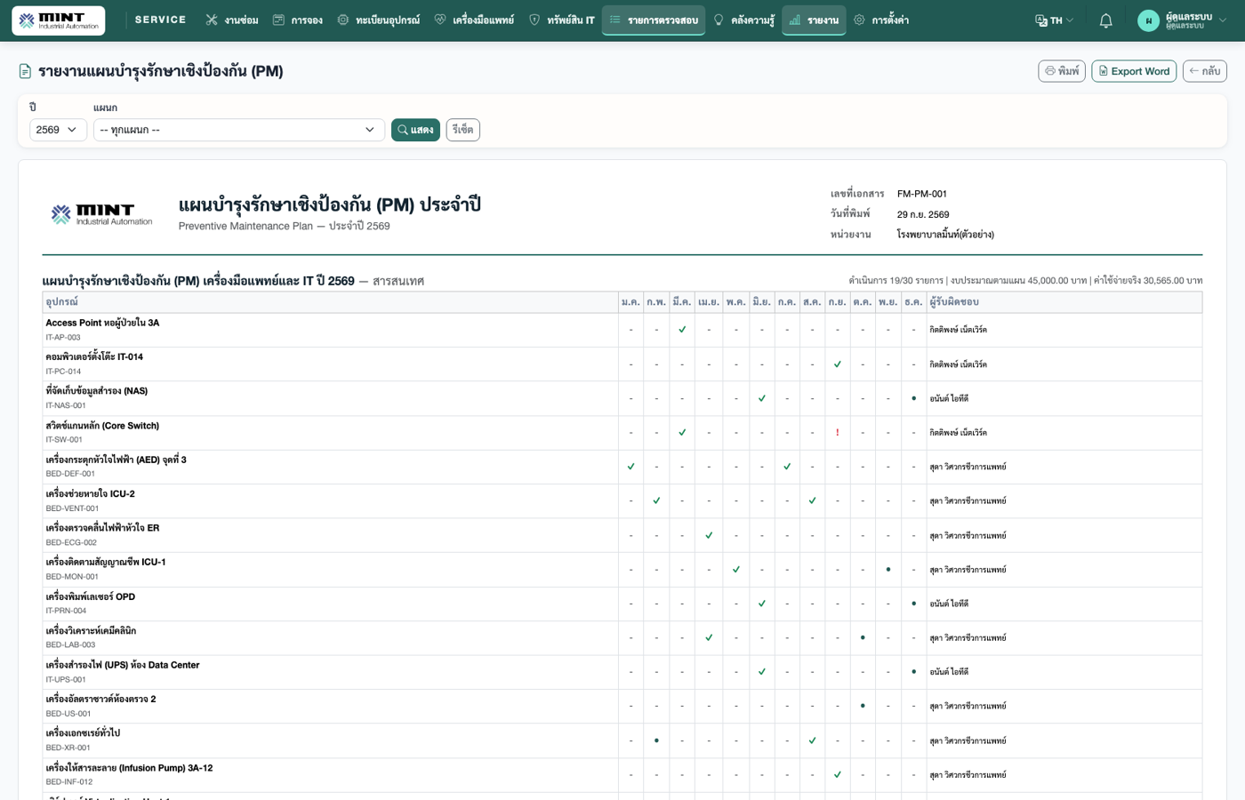Click the แสดง search button
The image size is (1245, 800).
click(415, 130)
